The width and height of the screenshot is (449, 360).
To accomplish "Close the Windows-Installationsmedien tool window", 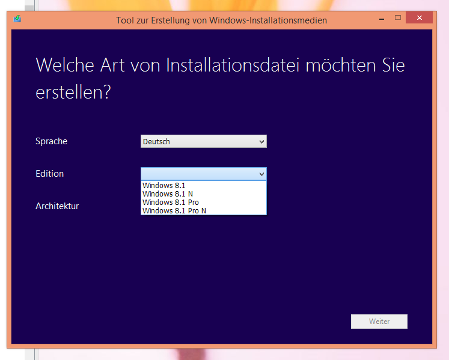I will point(419,18).
